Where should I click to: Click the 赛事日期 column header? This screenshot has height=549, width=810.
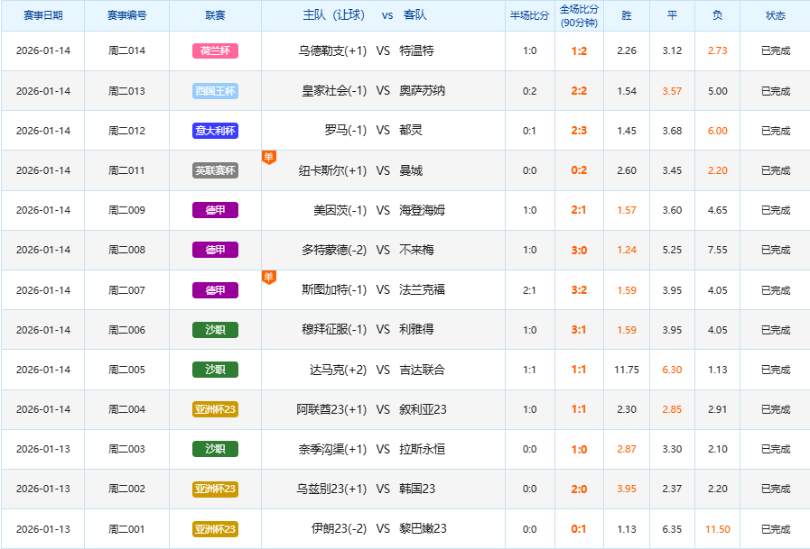click(42, 16)
